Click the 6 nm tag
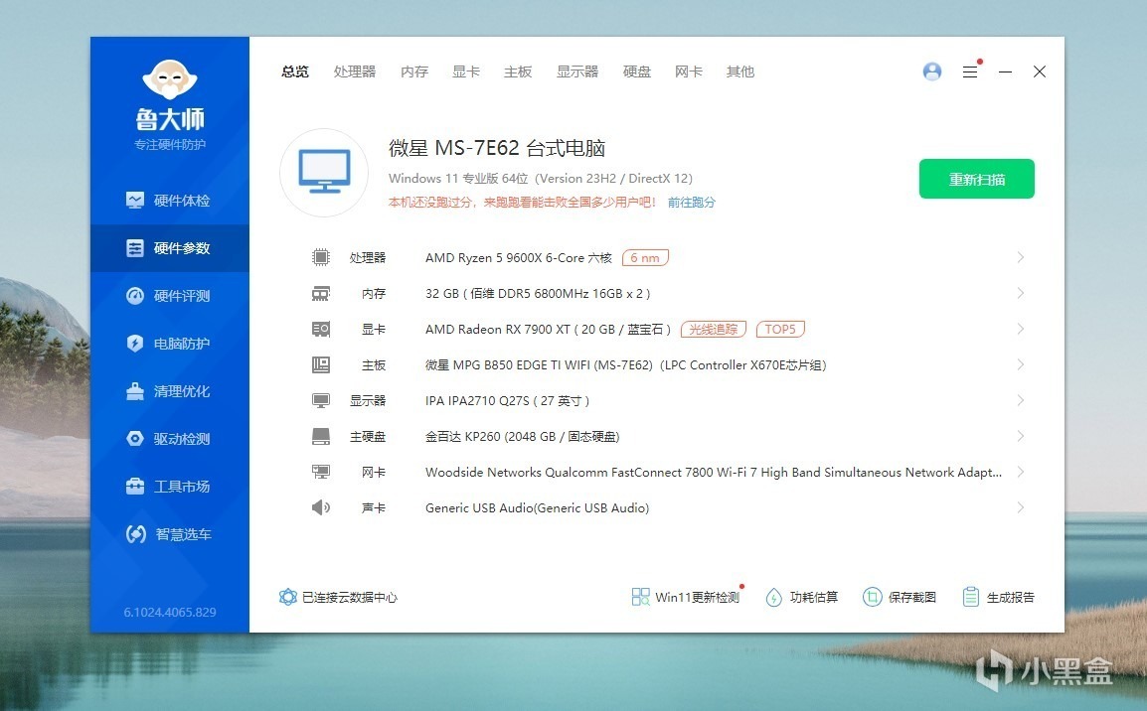The height and width of the screenshot is (711, 1147). point(645,258)
